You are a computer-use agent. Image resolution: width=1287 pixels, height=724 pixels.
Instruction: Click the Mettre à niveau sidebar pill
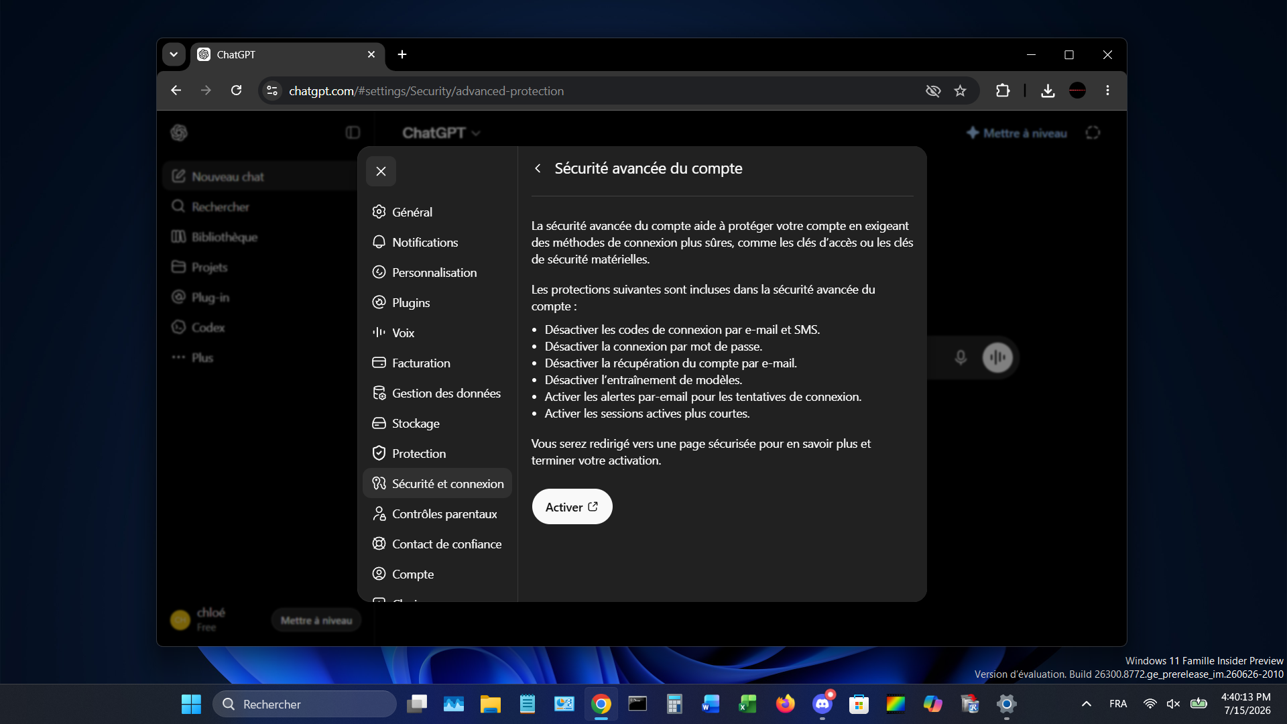[316, 620]
